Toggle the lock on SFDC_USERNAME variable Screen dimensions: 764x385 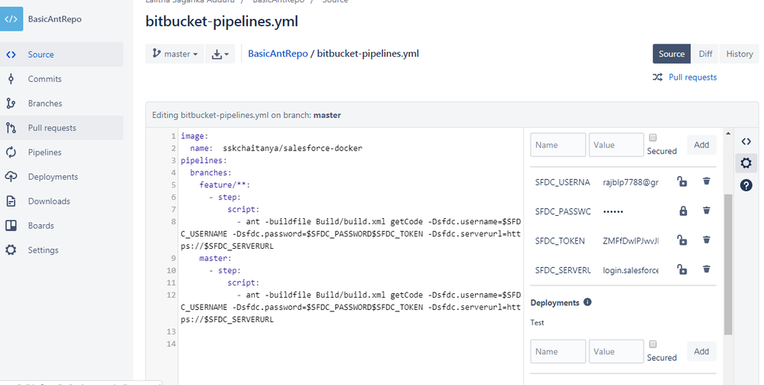click(682, 181)
